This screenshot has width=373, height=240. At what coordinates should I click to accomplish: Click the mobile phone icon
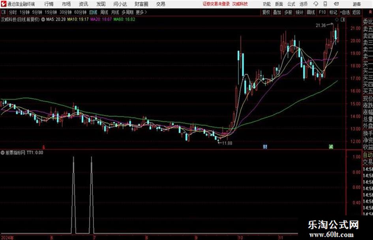click(x=325, y=4)
